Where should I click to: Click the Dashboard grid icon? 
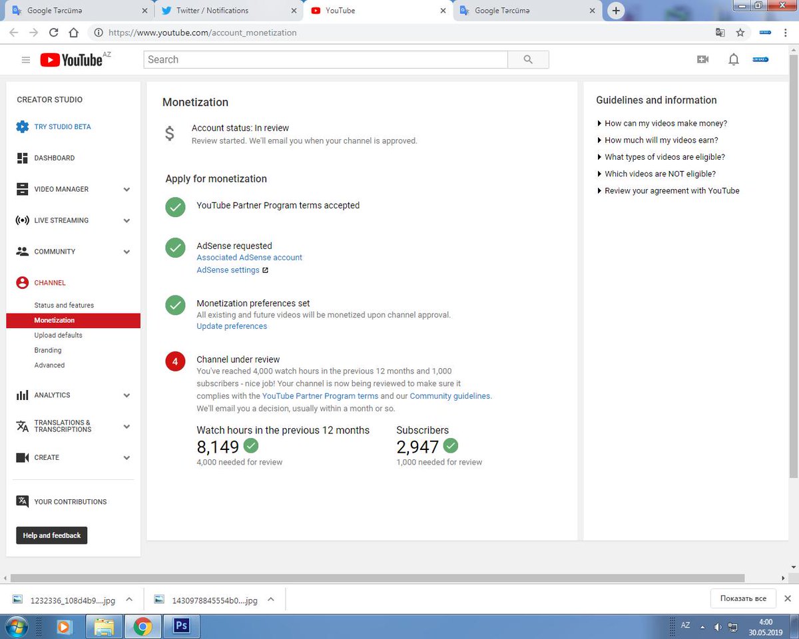pyautogui.click(x=22, y=158)
